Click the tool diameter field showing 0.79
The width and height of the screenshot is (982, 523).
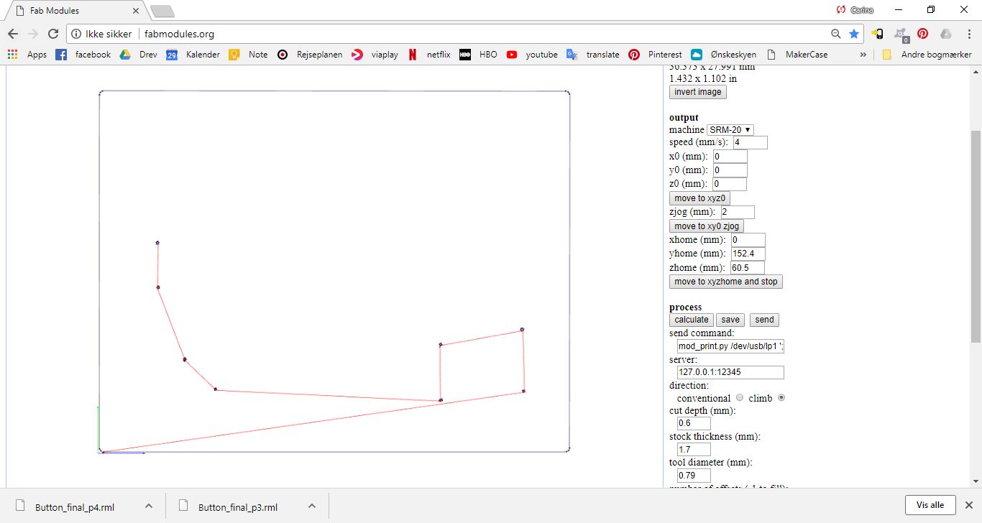coord(694,476)
